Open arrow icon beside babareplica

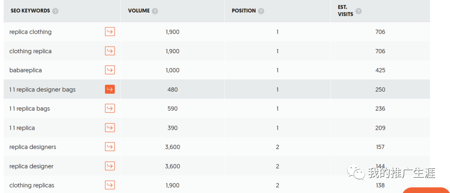pyautogui.click(x=110, y=70)
